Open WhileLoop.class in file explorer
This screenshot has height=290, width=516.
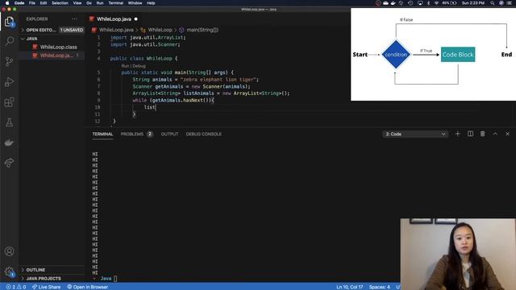click(59, 47)
